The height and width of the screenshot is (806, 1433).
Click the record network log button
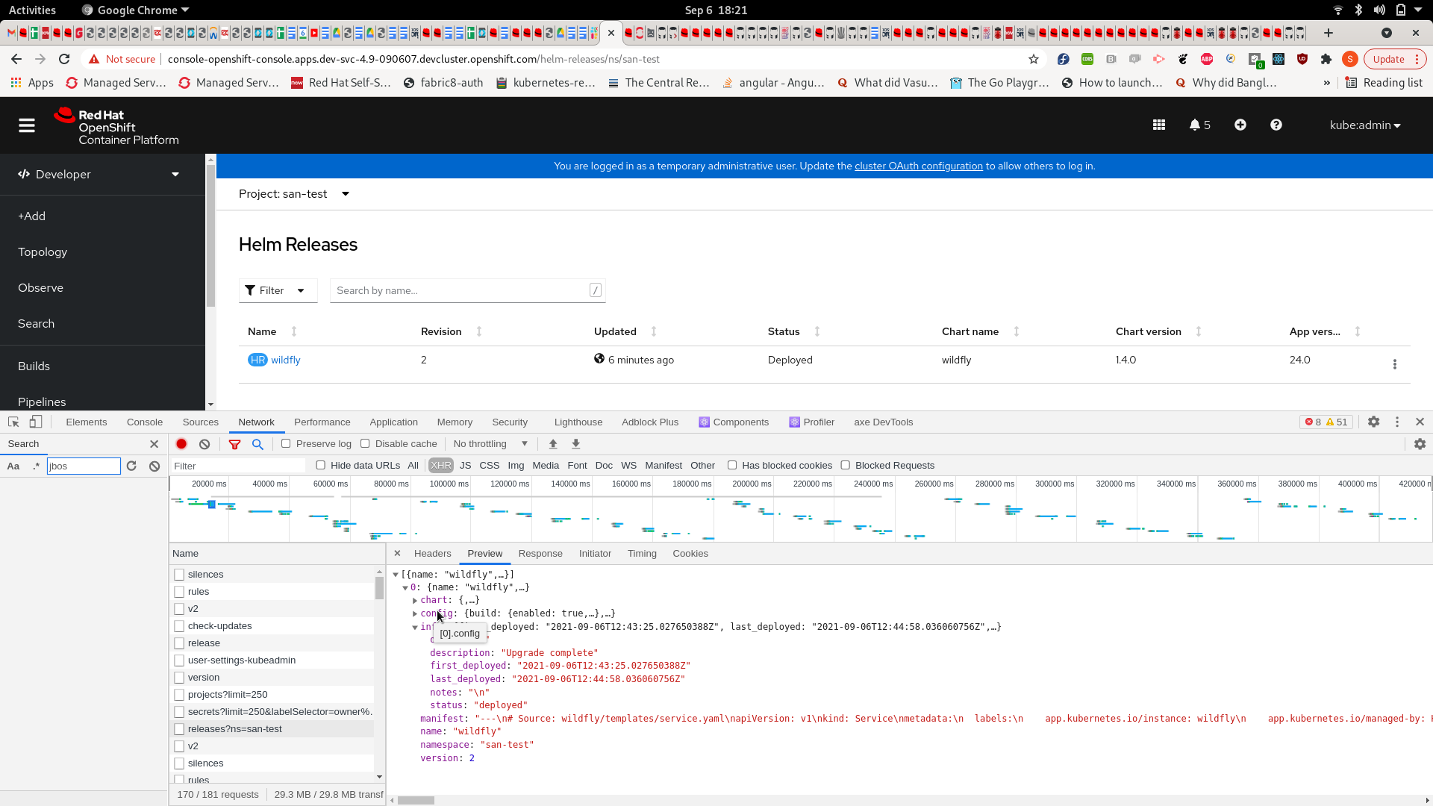click(x=181, y=444)
